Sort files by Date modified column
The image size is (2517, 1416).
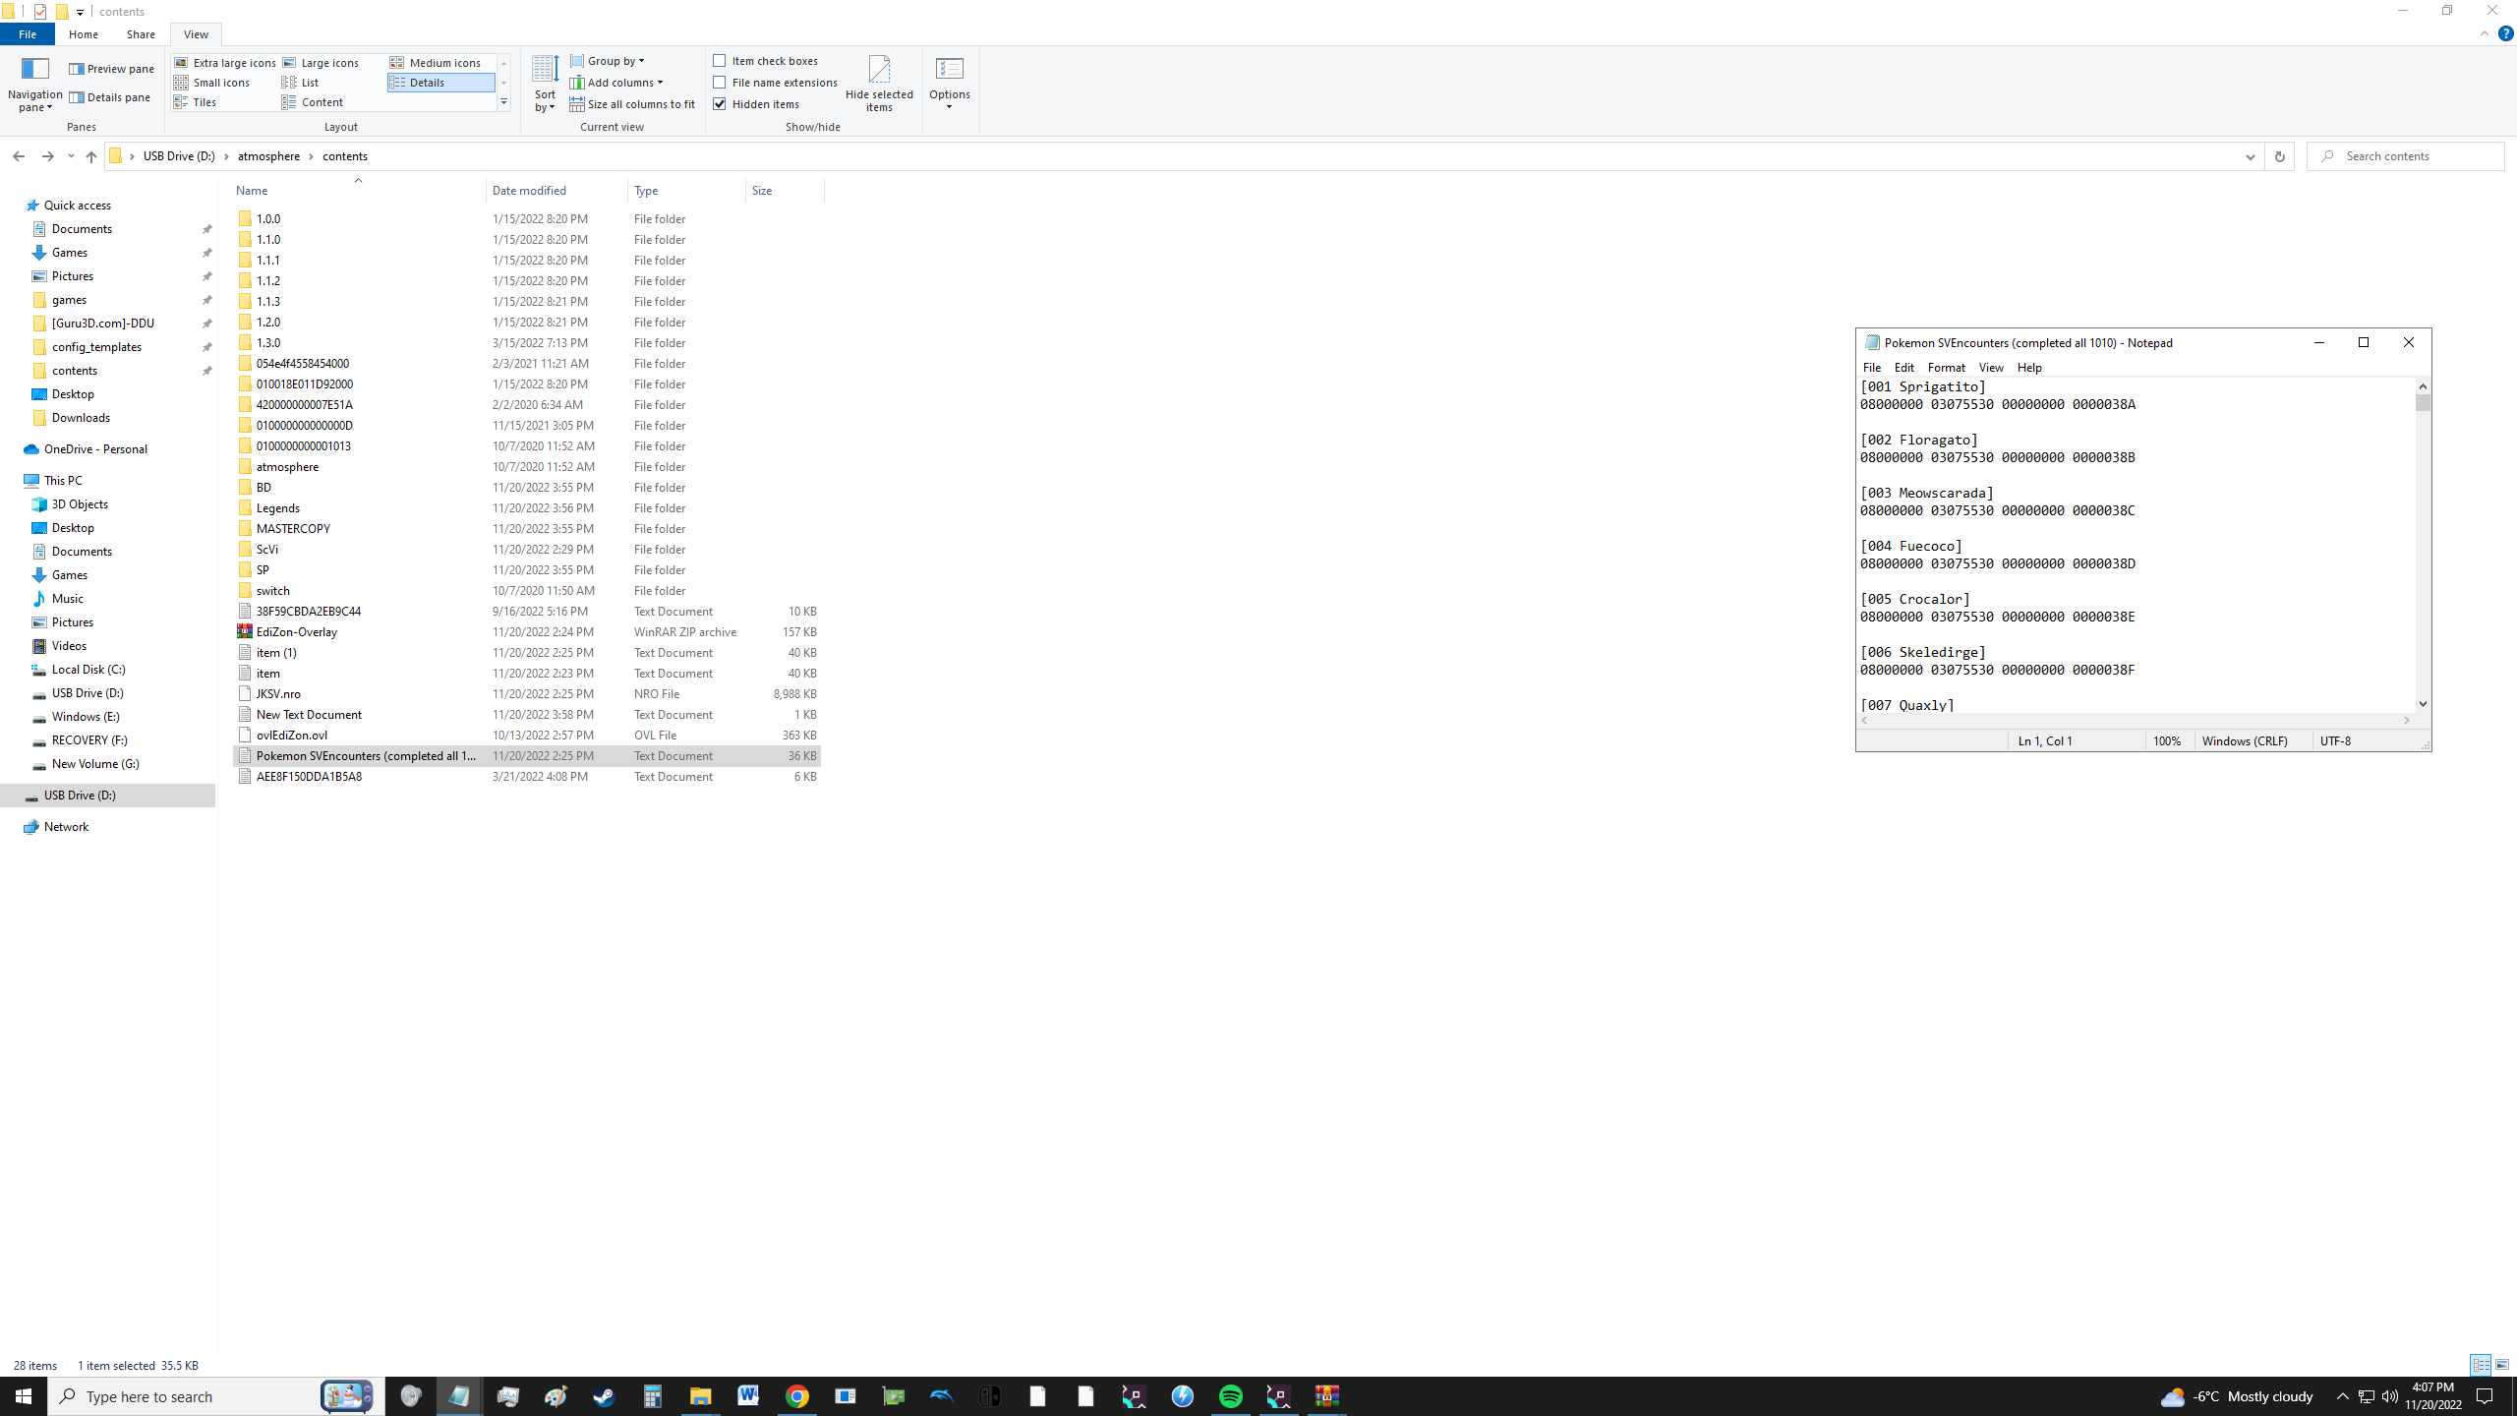(556, 191)
